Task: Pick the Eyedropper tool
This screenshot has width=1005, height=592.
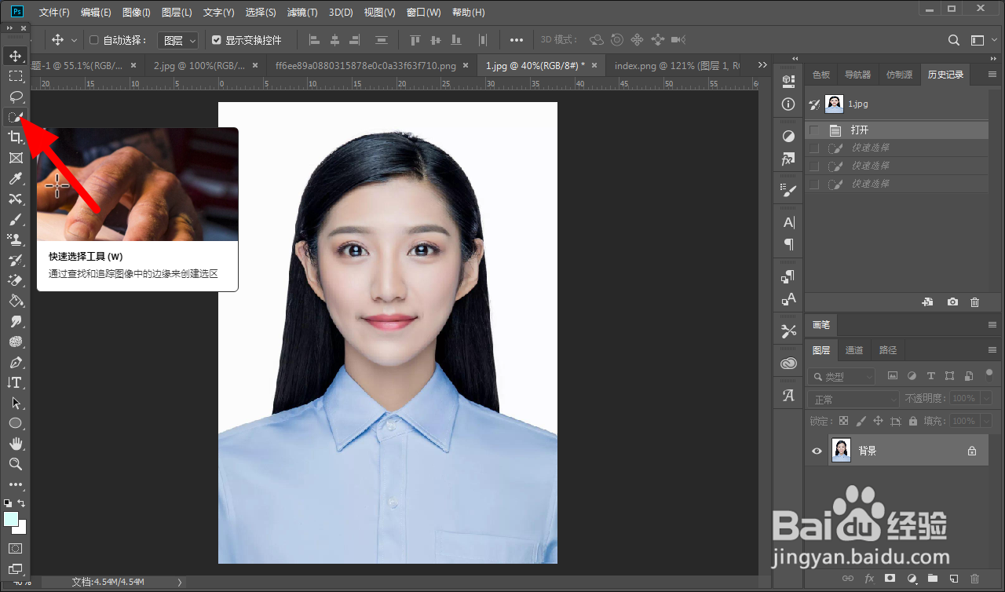Action: click(x=15, y=178)
